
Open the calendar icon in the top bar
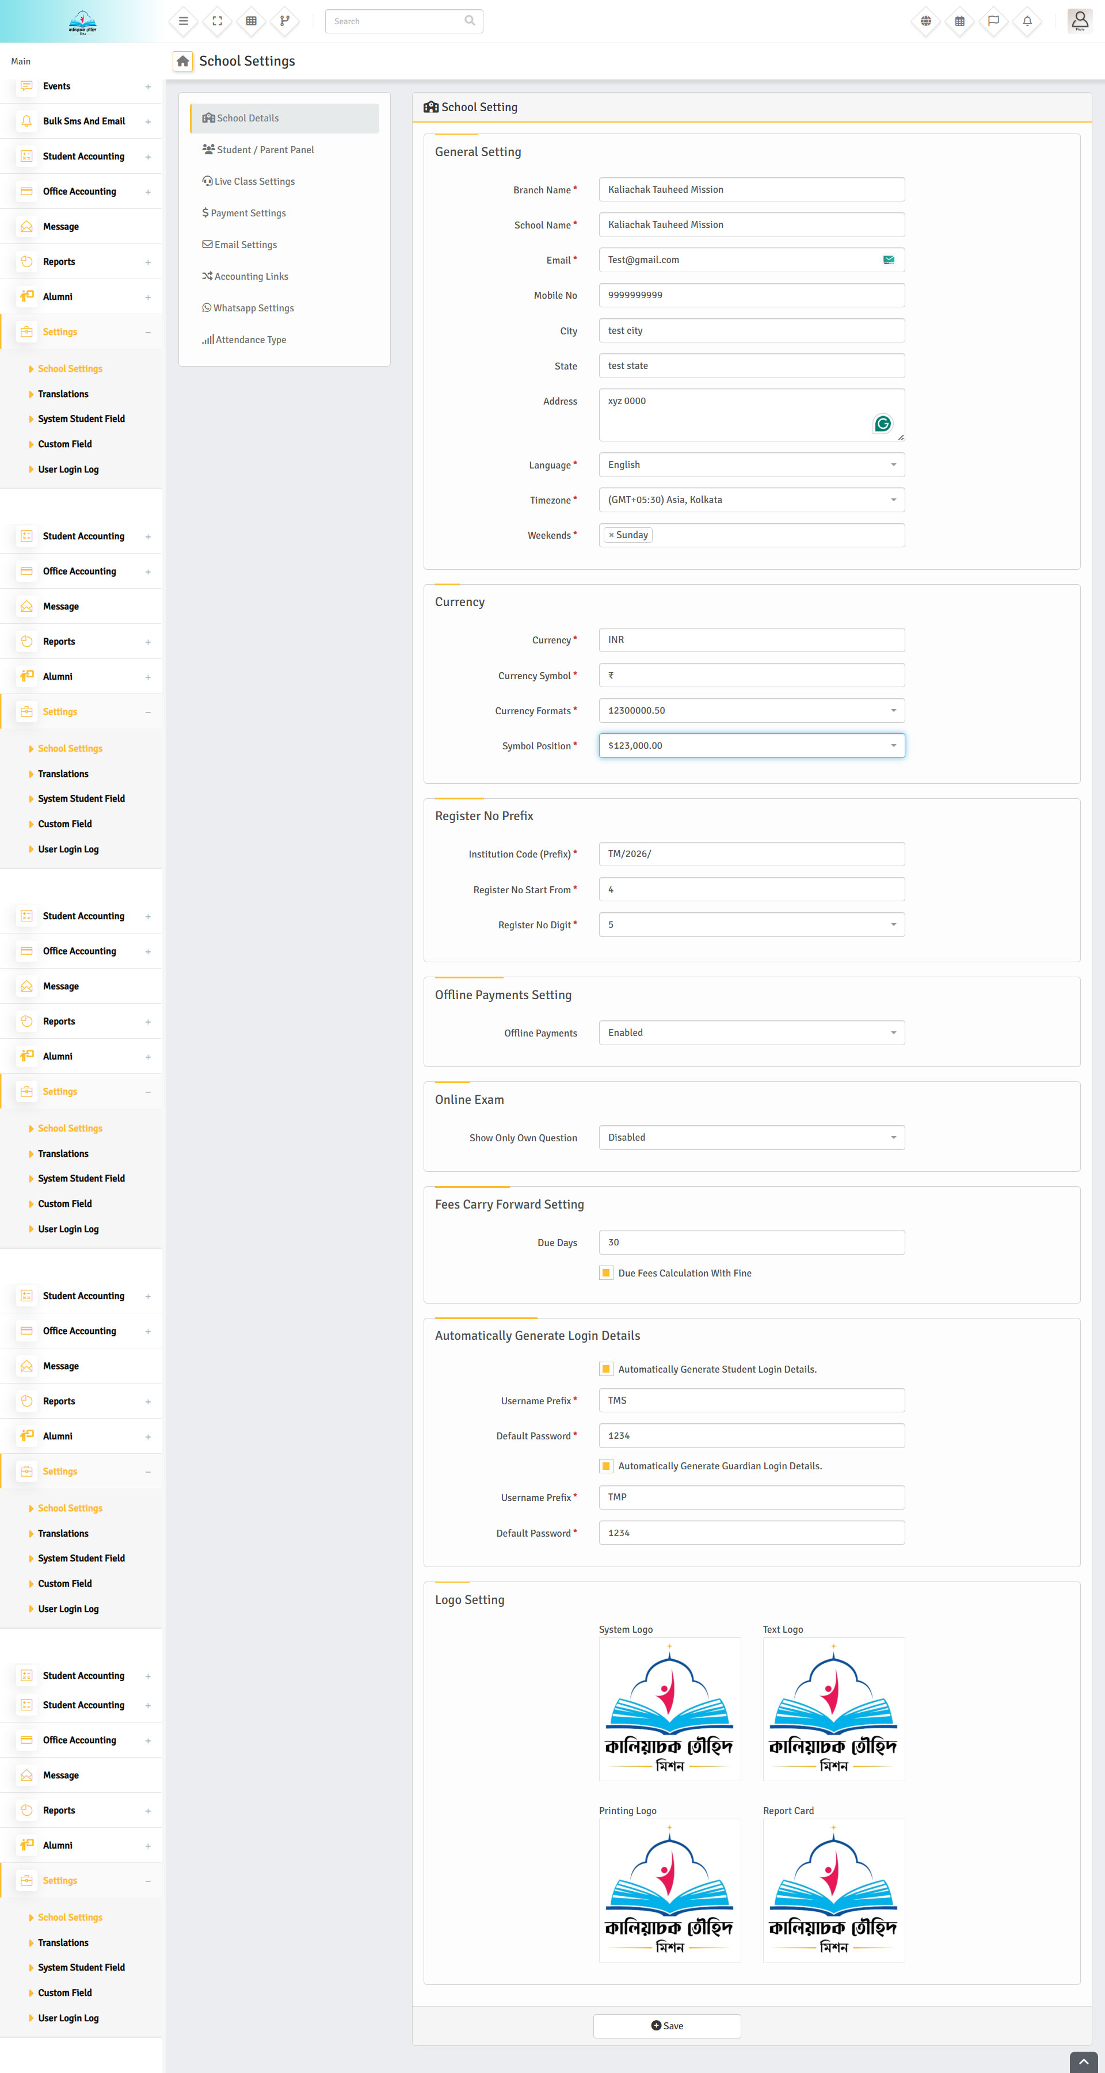(958, 21)
